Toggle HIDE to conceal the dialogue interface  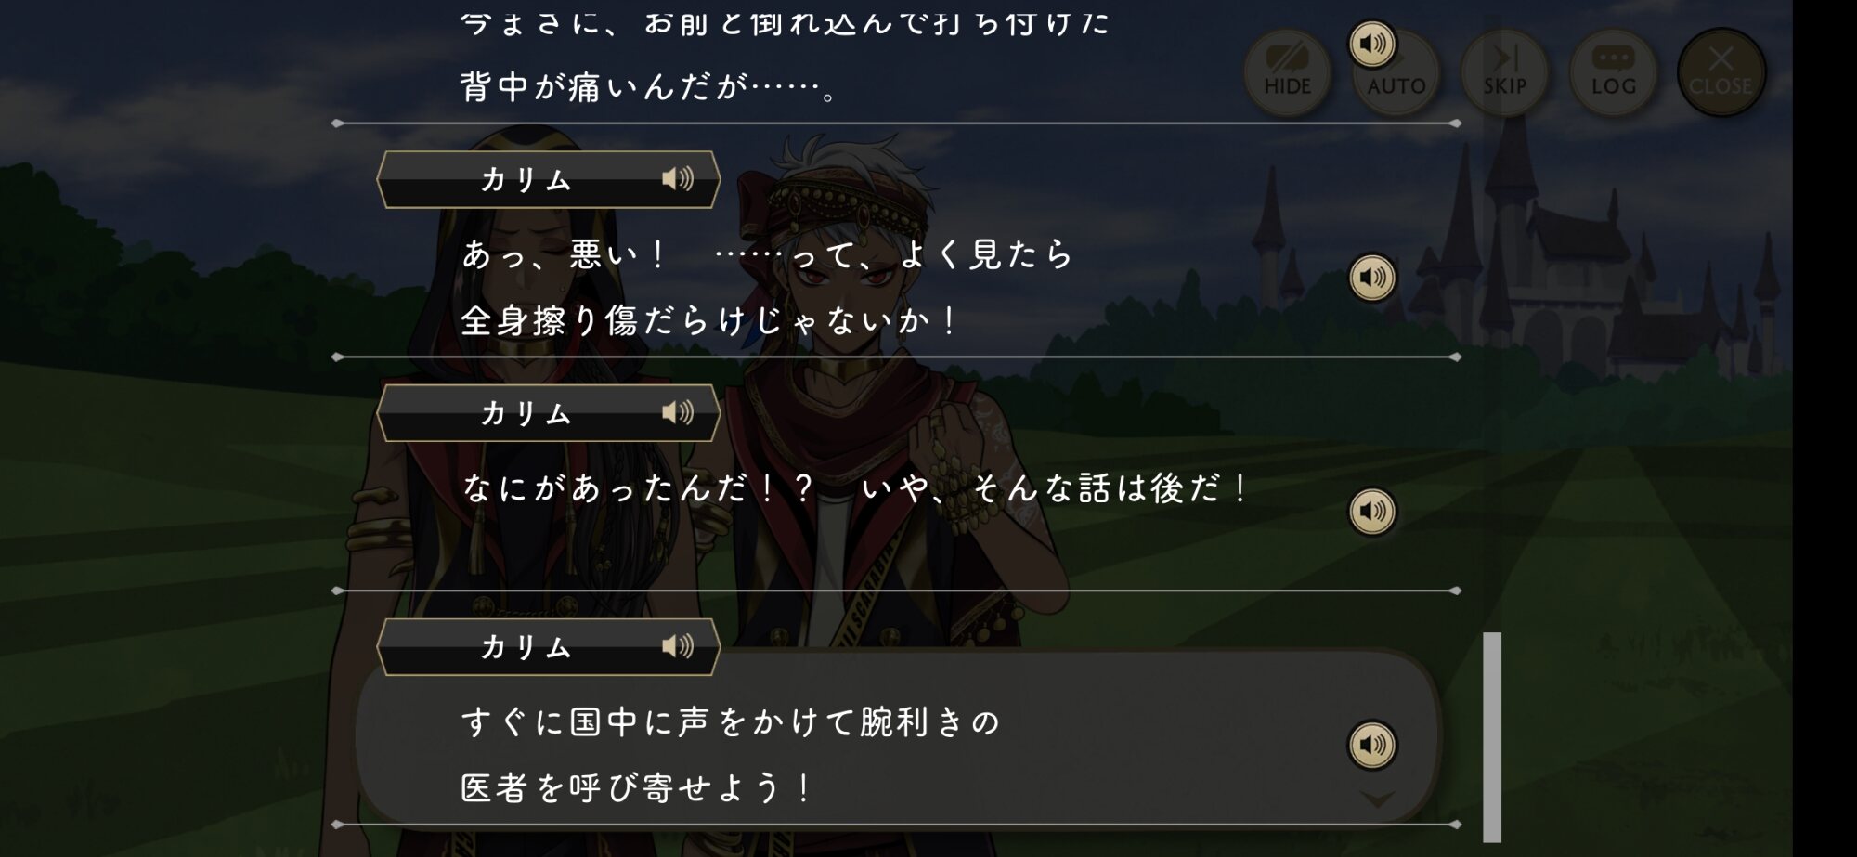tap(1287, 71)
